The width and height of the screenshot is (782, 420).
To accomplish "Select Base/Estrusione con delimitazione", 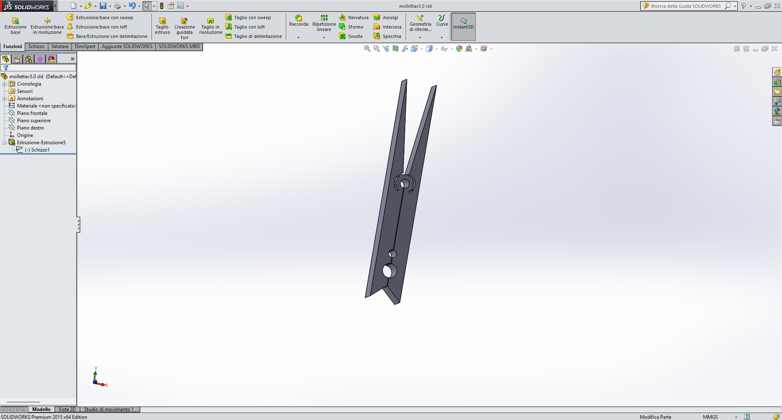I will pos(107,36).
